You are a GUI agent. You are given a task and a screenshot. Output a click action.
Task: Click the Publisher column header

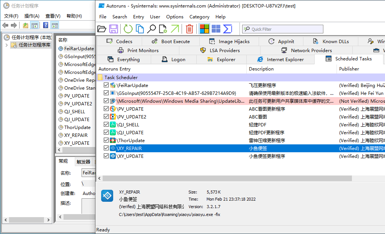click(361, 69)
